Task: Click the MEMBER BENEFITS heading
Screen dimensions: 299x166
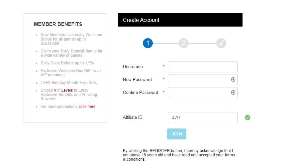Action: (58, 24)
